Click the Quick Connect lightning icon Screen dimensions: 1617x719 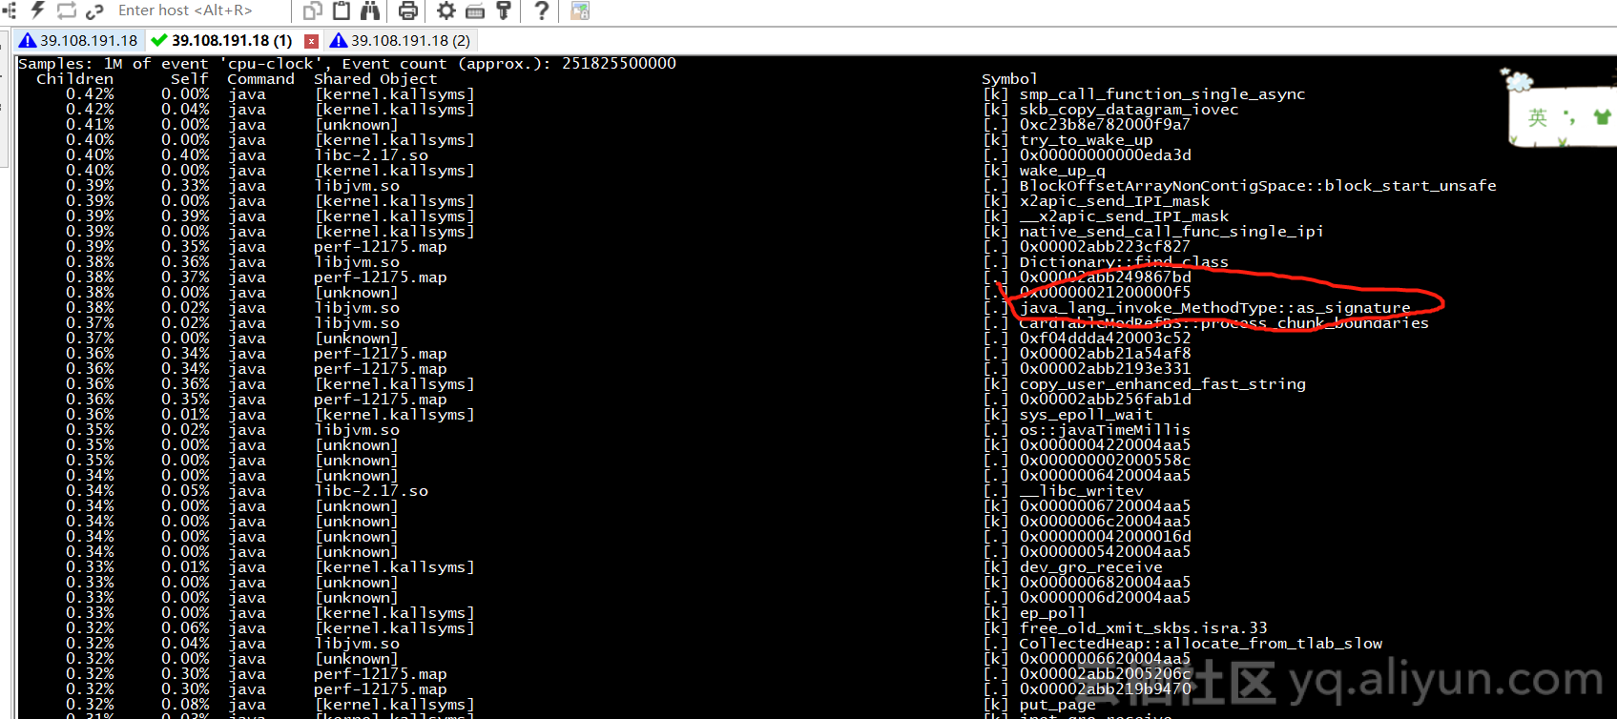38,10
